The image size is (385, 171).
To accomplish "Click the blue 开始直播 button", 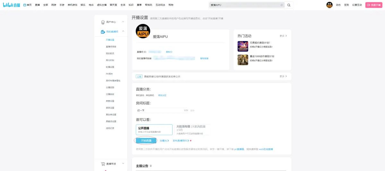I will tap(146, 141).
